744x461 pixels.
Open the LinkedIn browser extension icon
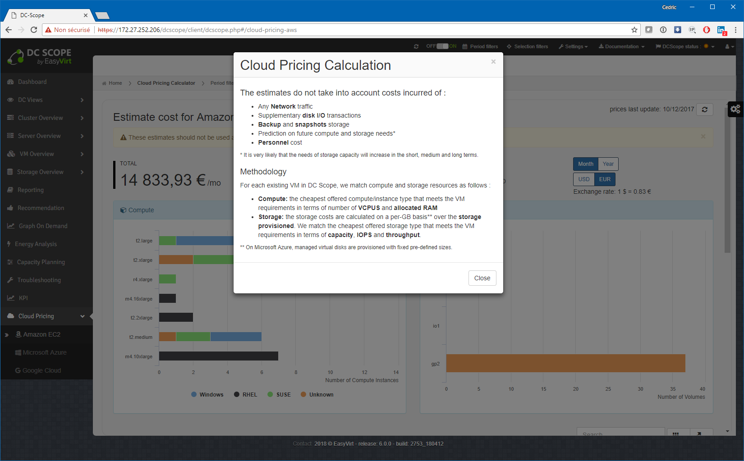(x=721, y=30)
